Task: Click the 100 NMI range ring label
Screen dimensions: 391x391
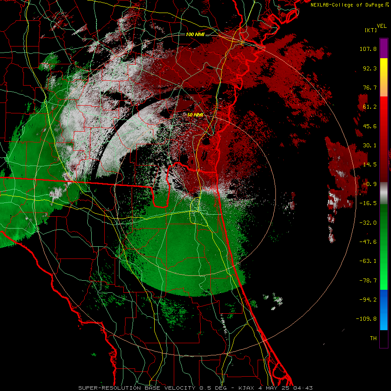Action: click(x=195, y=34)
